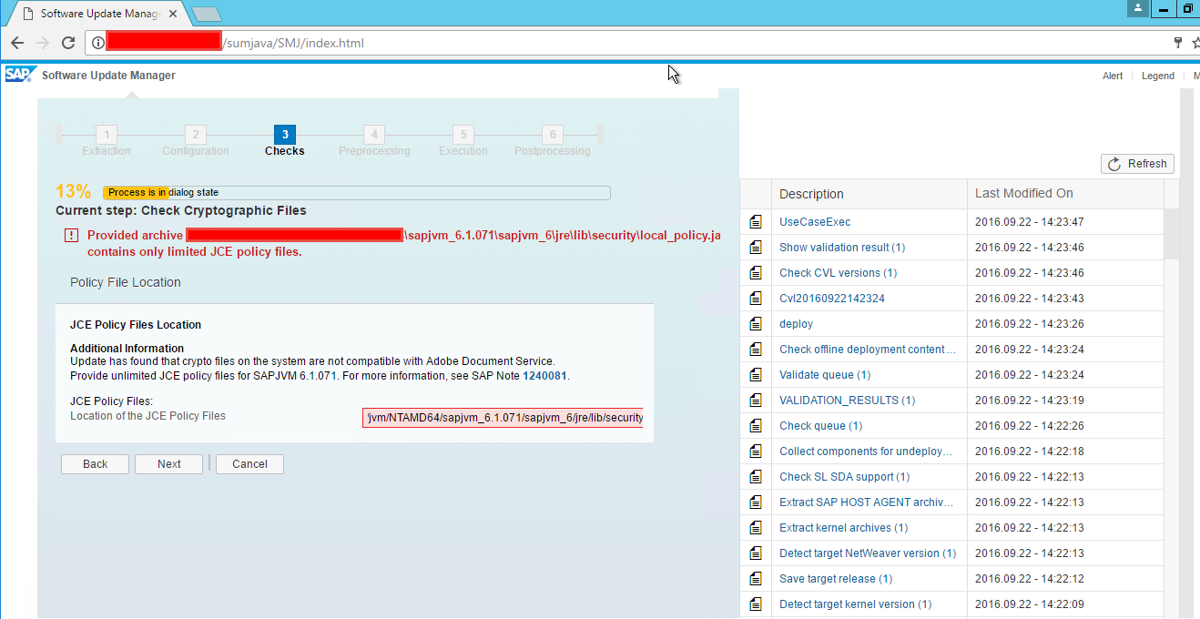Open log icon for Check queue row
Viewport: 1200px width, 619px height.
[756, 426]
